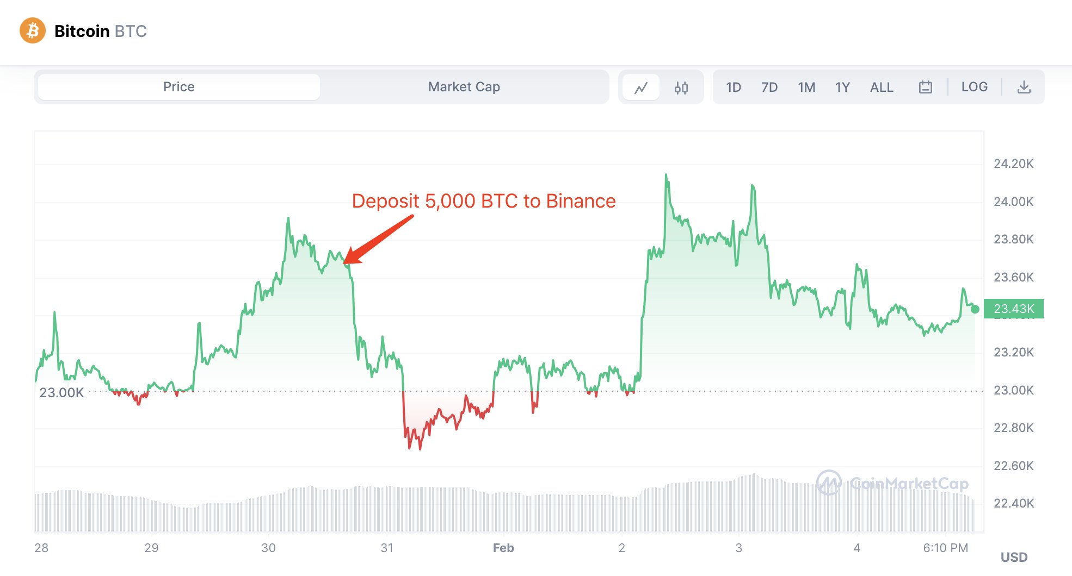1072x576 pixels.
Task: Select the Price tab
Action: (179, 87)
